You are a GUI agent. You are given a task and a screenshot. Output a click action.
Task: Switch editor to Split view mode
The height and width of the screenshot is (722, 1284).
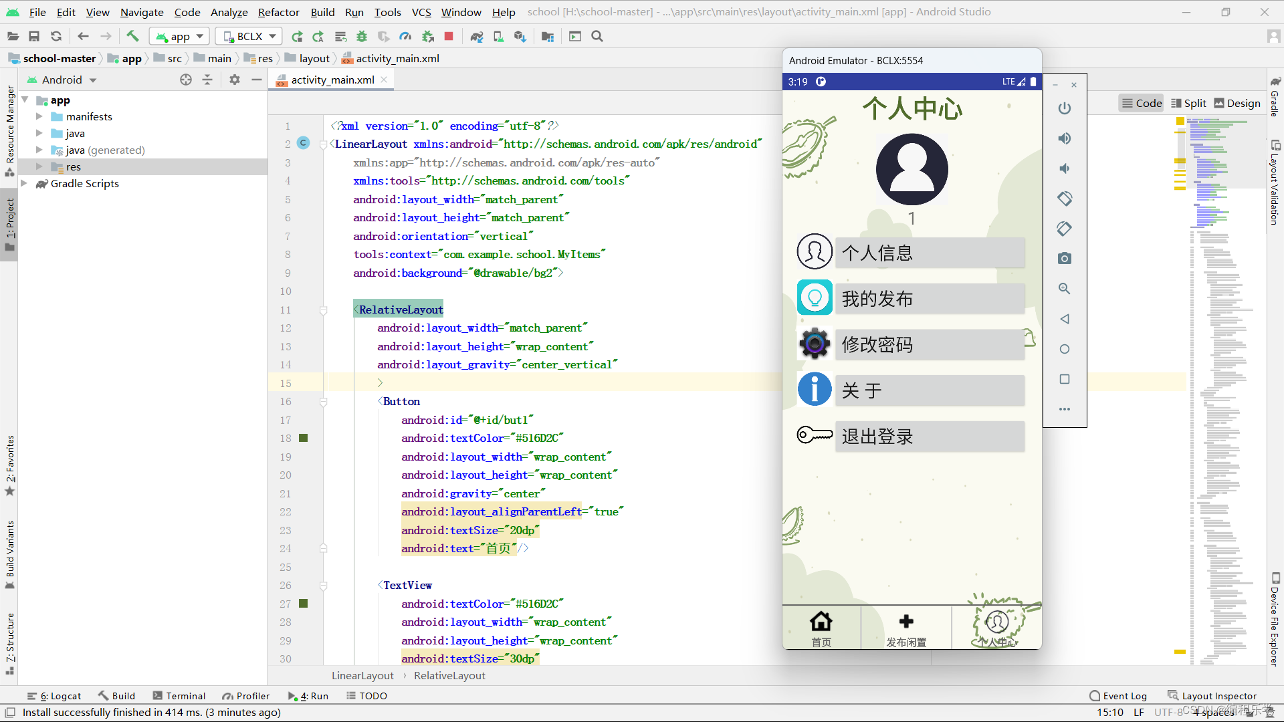pos(1188,103)
